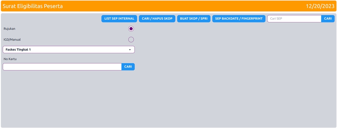337x129 pixels.
Task: Open the Faskes Tingkat 1 dropdown
Action: pos(69,49)
